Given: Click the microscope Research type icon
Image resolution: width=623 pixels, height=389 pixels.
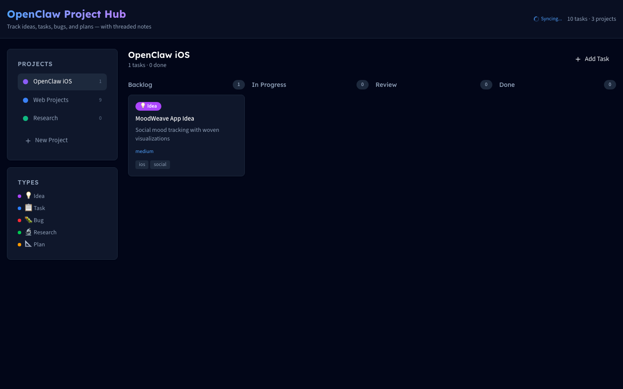Looking at the screenshot, I should [29, 232].
